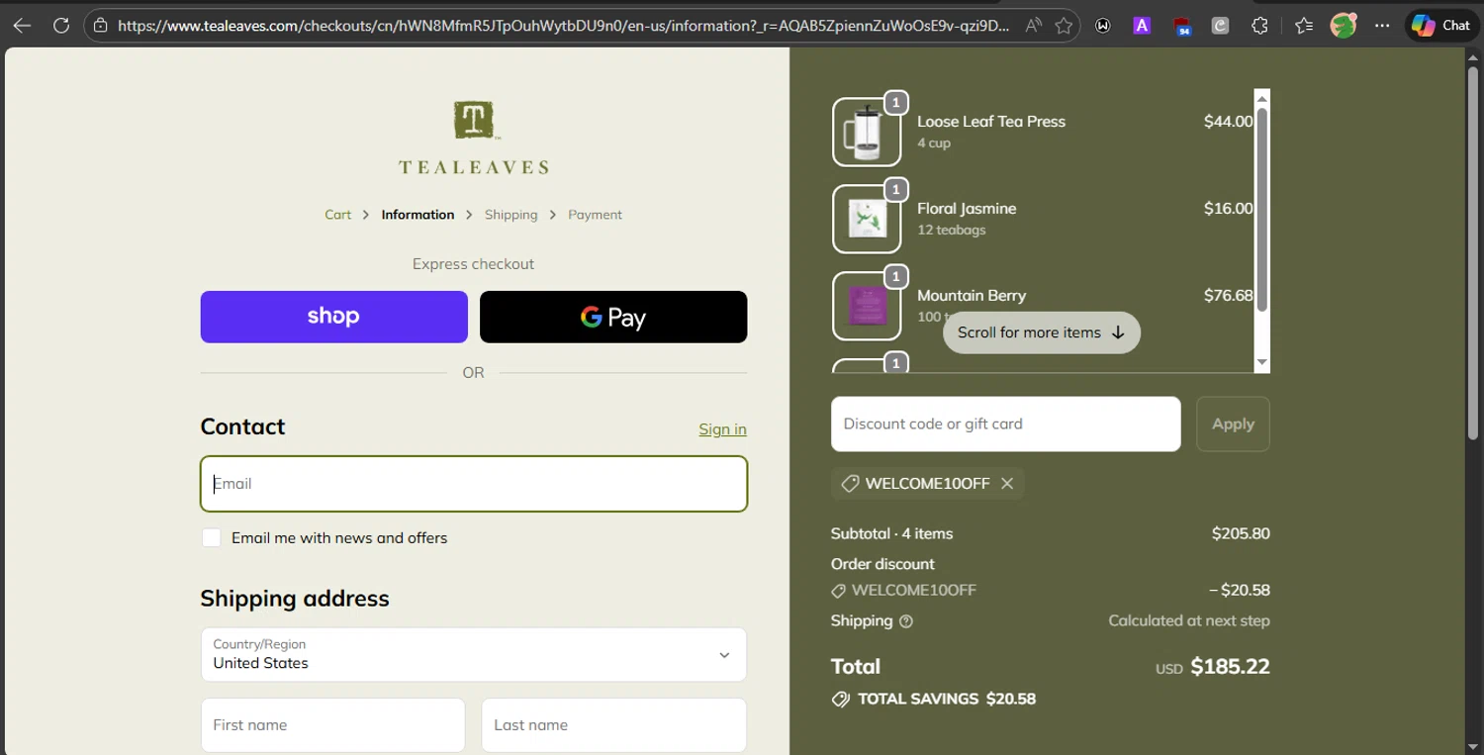Click the 12 teabags variant text
The height and width of the screenshot is (755, 1484).
(x=952, y=231)
